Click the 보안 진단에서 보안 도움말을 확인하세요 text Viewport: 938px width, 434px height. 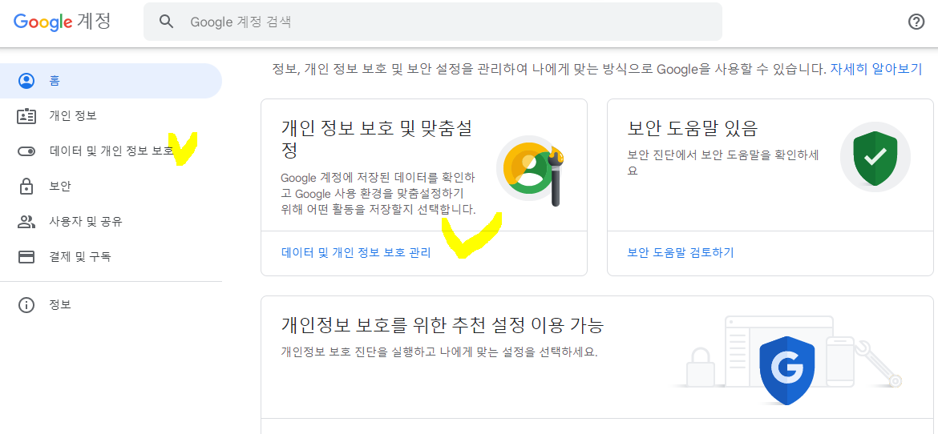point(723,162)
